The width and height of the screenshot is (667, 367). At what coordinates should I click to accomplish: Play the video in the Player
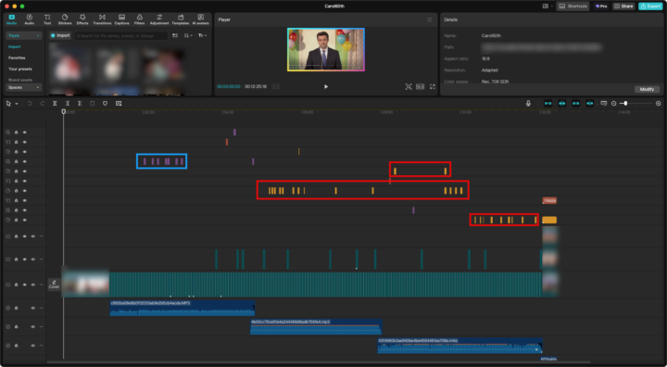326,87
